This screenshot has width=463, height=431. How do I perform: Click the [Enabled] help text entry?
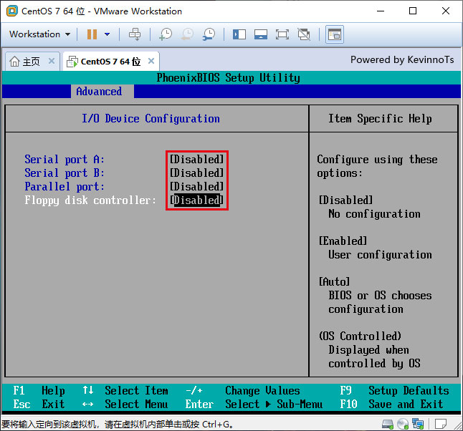tap(343, 241)
